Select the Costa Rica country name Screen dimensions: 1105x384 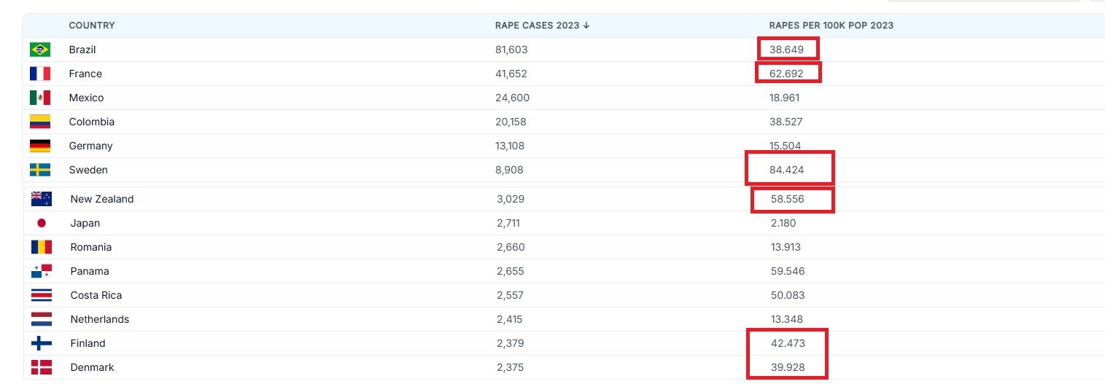pyautogui.click(x=96, y=295)
